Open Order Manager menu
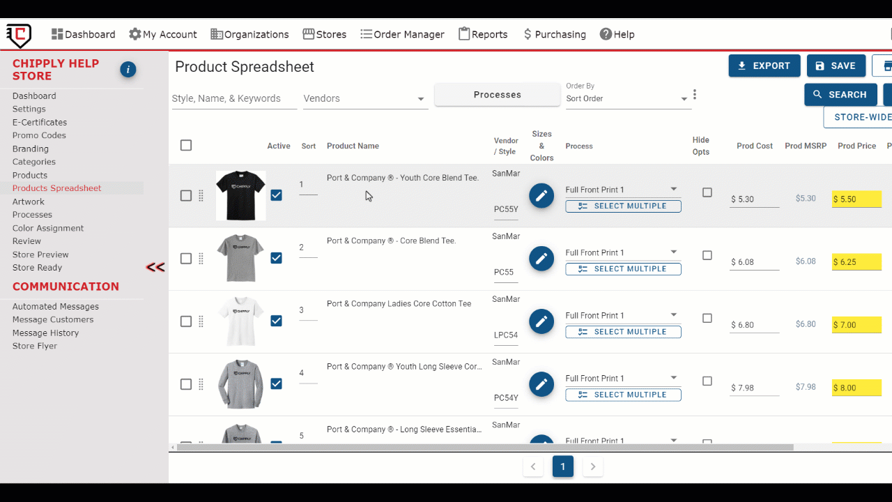This screenshot has height=502, width=892. [402, 34]
